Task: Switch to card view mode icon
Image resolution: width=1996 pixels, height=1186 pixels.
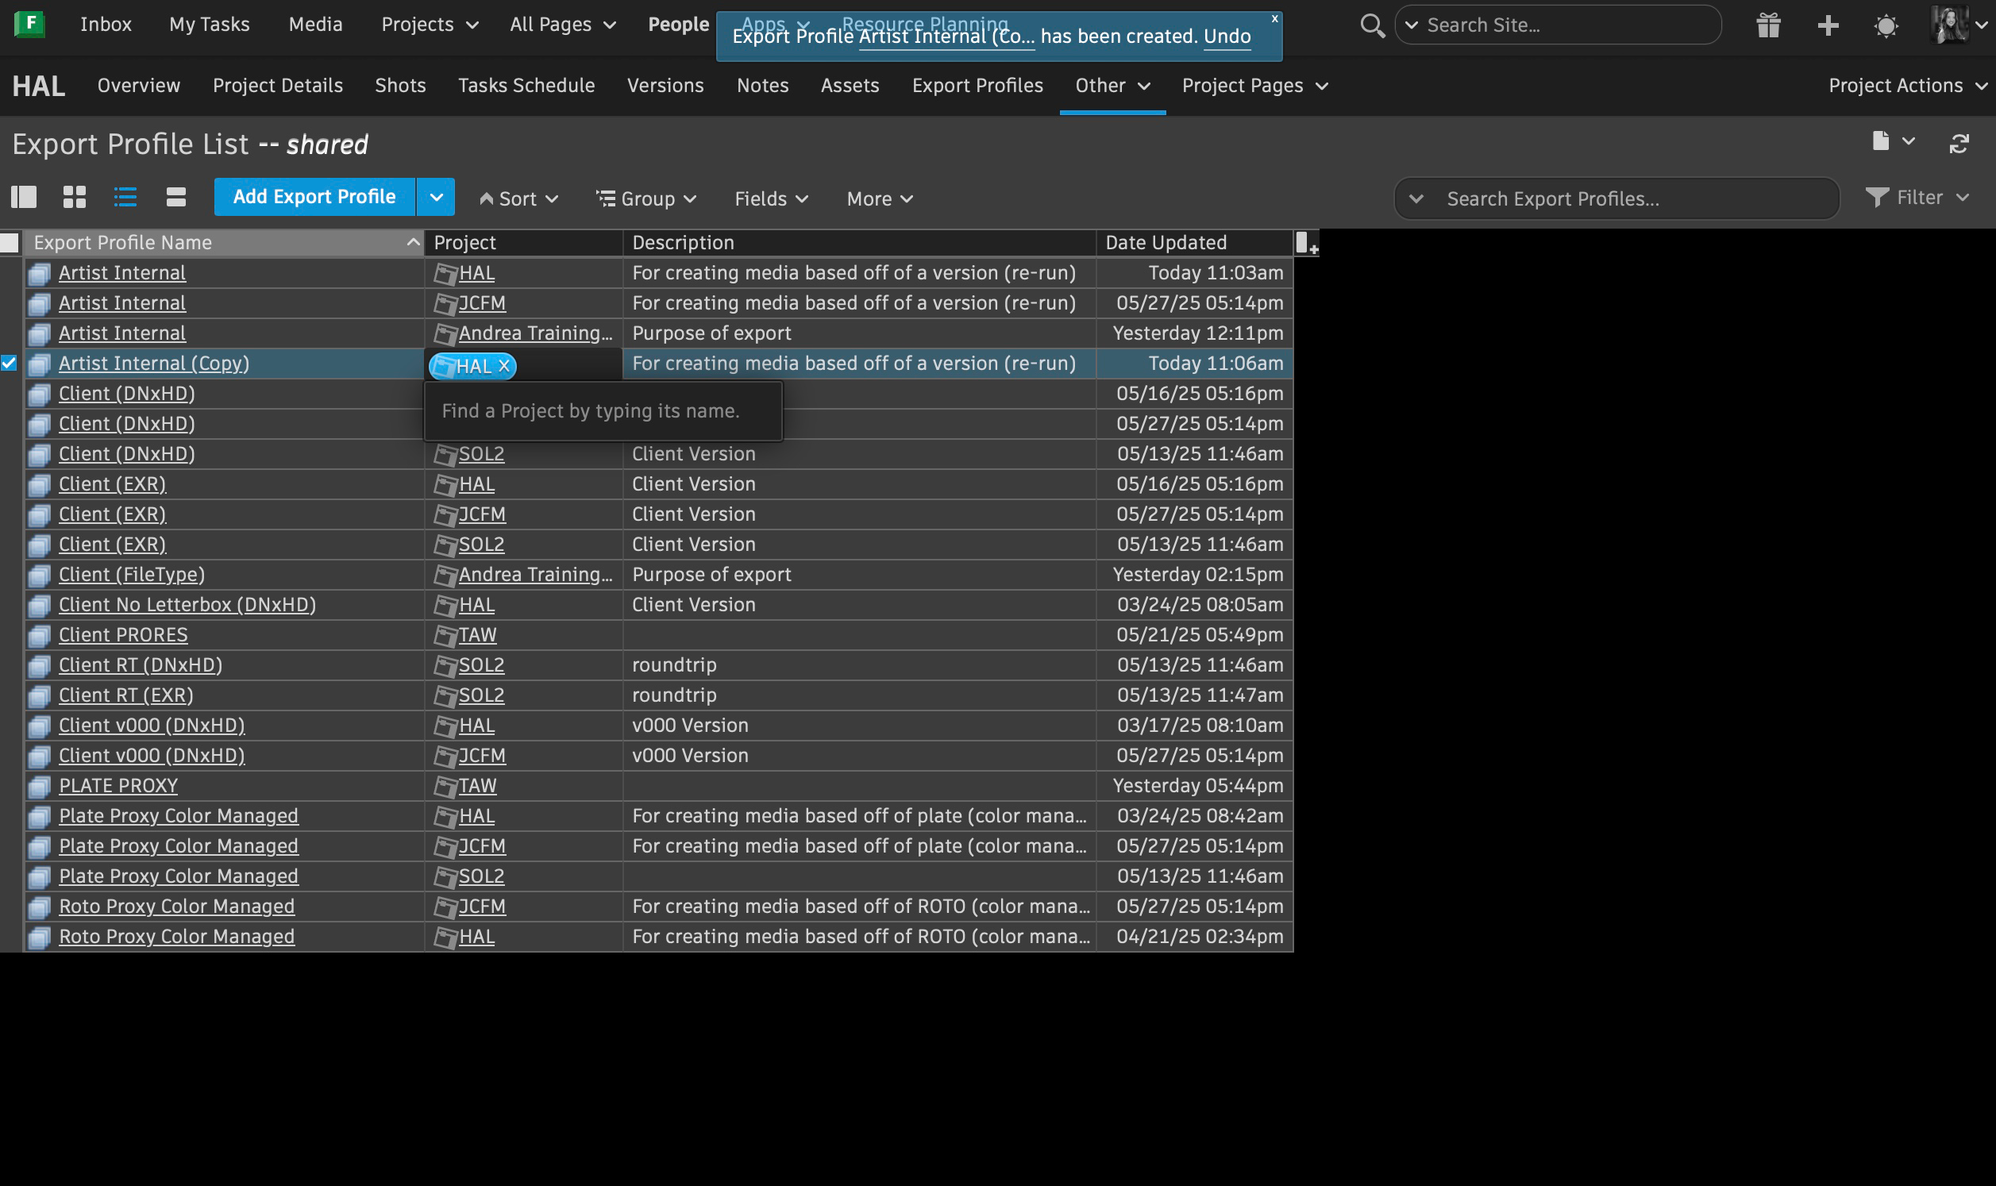Action: click(x=175, y=197)
